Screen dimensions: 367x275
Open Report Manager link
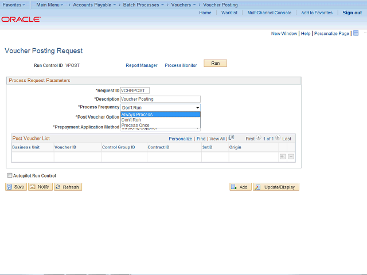pos(142,65)
